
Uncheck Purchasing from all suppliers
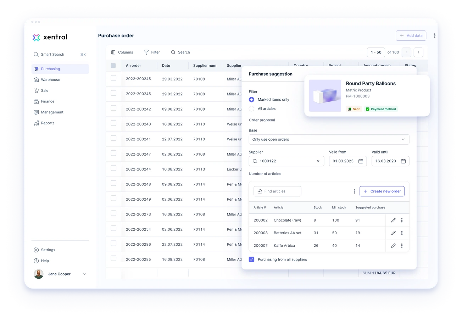251,259
